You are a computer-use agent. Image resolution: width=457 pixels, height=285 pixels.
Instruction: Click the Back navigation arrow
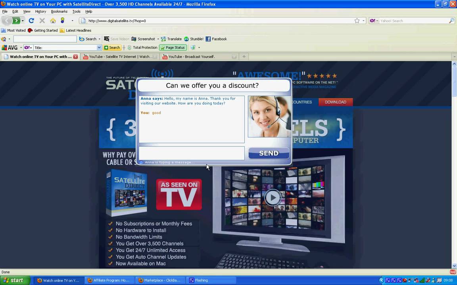[7, 21]
